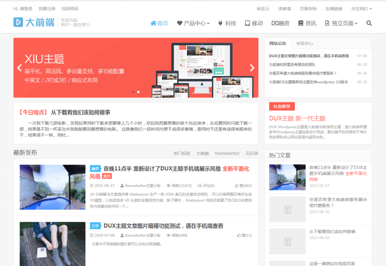Open announcement 大前端D8主题等其他主题支持wordpress 3.8版本

point(308,82)
